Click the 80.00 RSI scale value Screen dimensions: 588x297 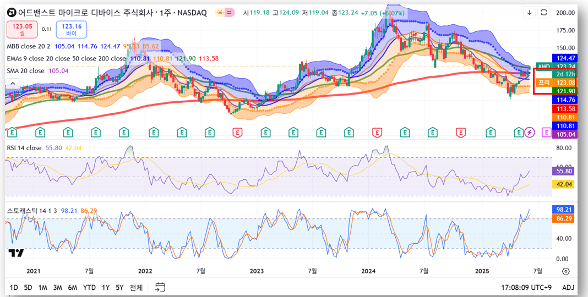tap(564, 148)
